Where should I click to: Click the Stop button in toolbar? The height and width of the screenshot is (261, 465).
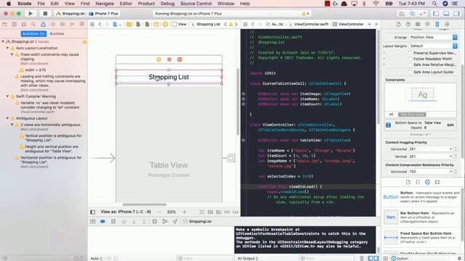coord(45,14)
